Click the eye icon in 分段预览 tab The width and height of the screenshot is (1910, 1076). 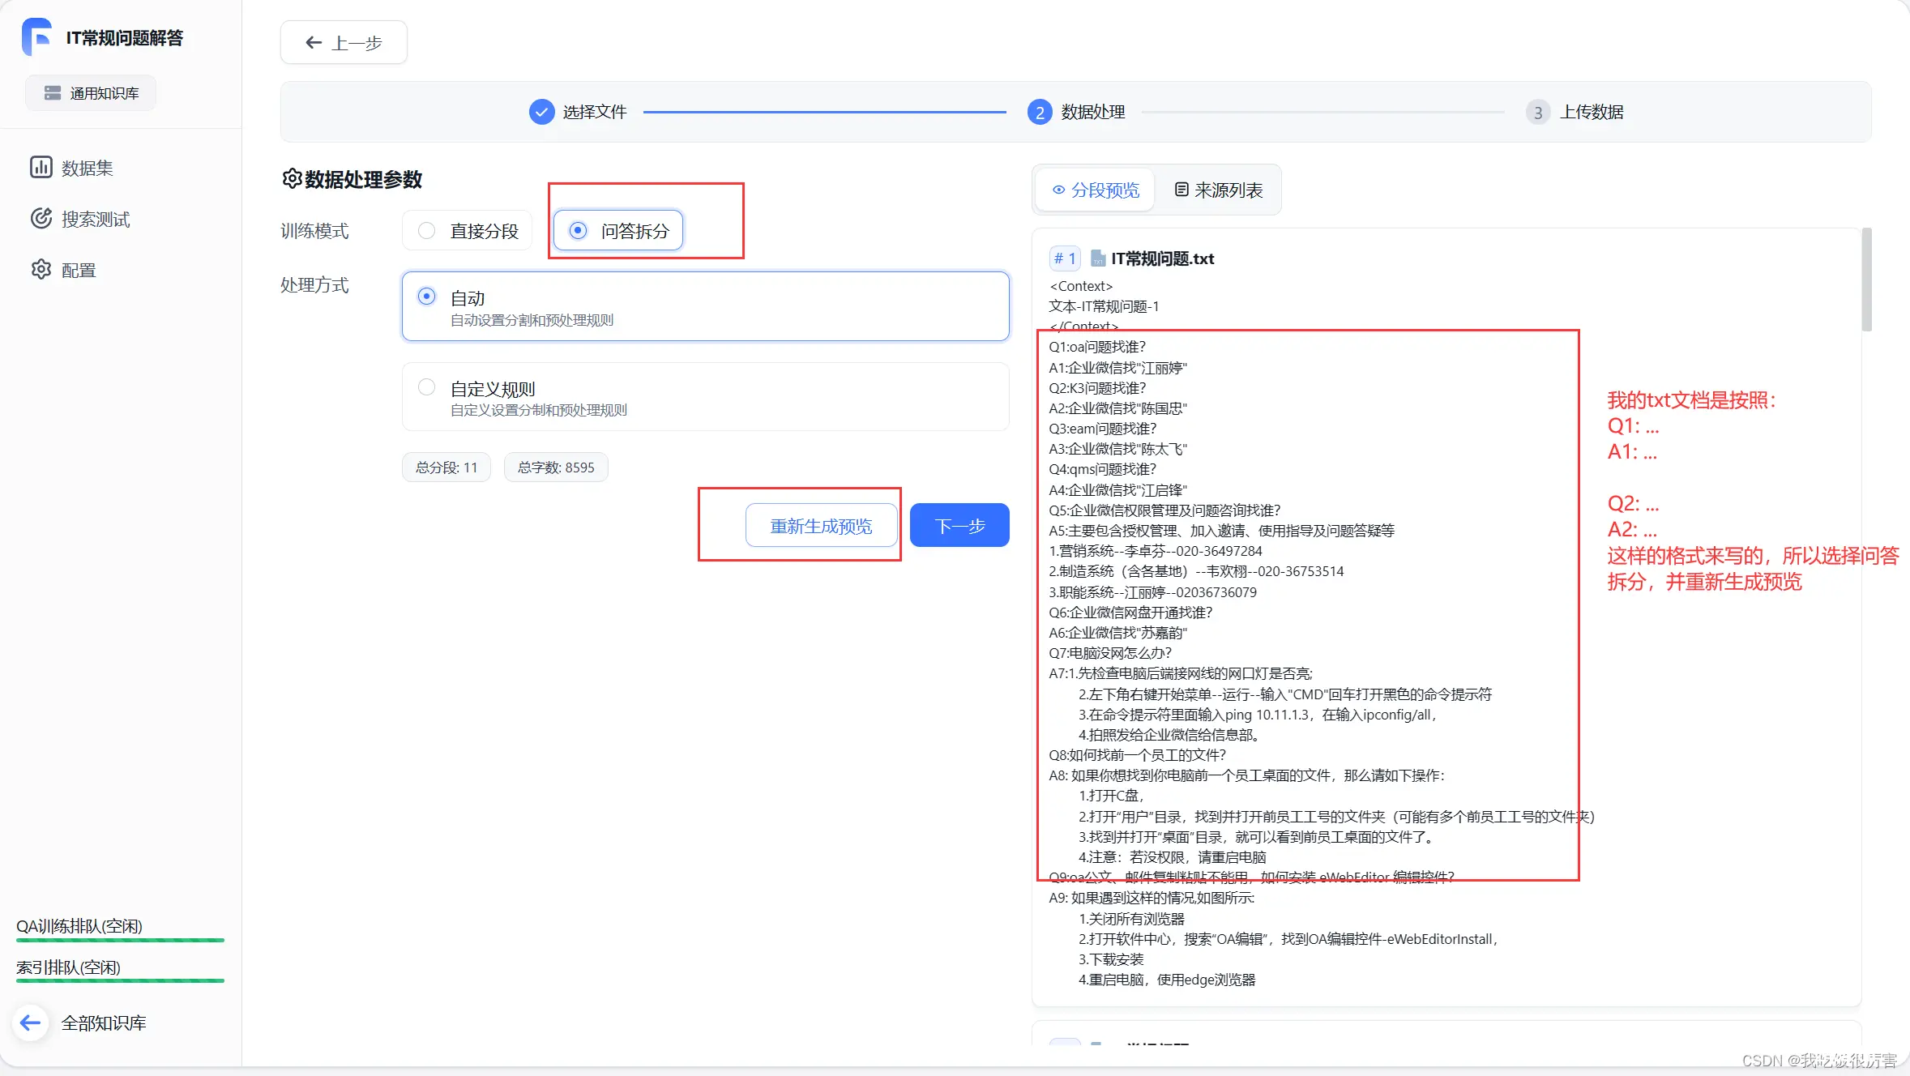point(1058,190)
